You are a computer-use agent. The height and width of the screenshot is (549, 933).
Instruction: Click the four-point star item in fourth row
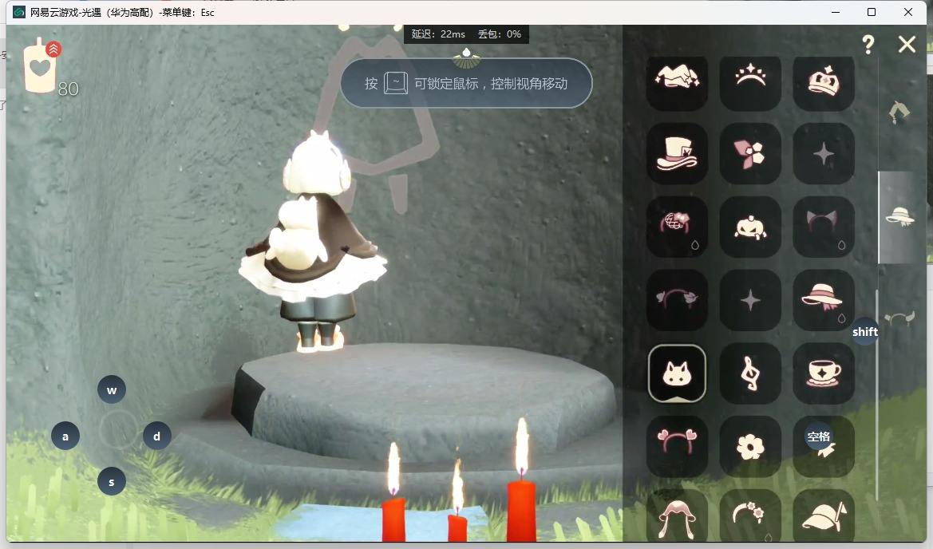(750, 300)
